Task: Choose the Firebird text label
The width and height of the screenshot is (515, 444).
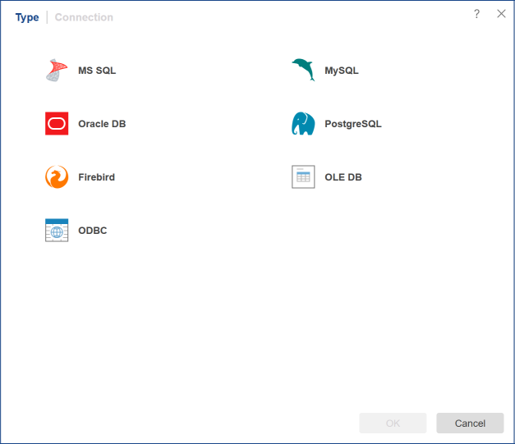Action: [x=96, y=177]
